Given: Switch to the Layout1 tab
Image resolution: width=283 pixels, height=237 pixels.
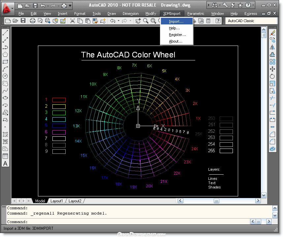Looking at the screenshot, I should coord(56,201).
